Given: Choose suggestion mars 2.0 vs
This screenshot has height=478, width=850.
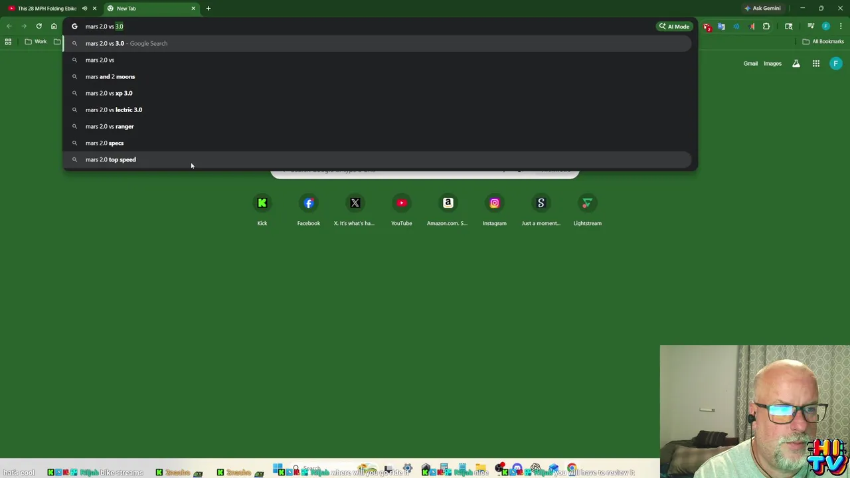Looking at the screenshot, I should click(377, 60).
